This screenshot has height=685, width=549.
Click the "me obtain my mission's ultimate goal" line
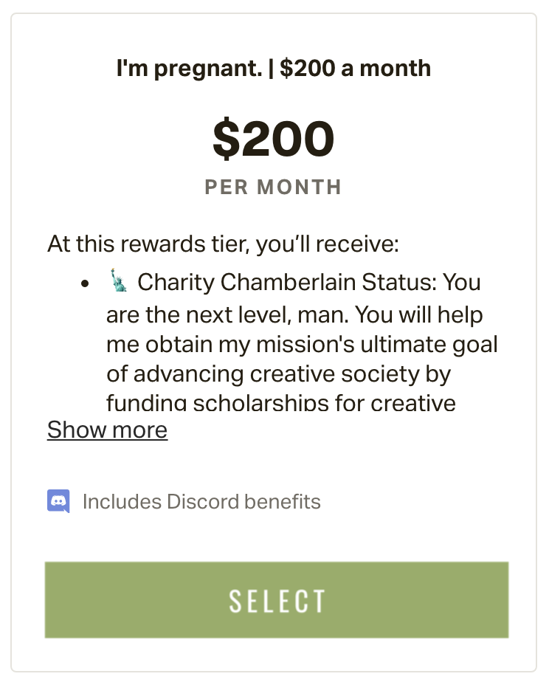tap(302, 345)
